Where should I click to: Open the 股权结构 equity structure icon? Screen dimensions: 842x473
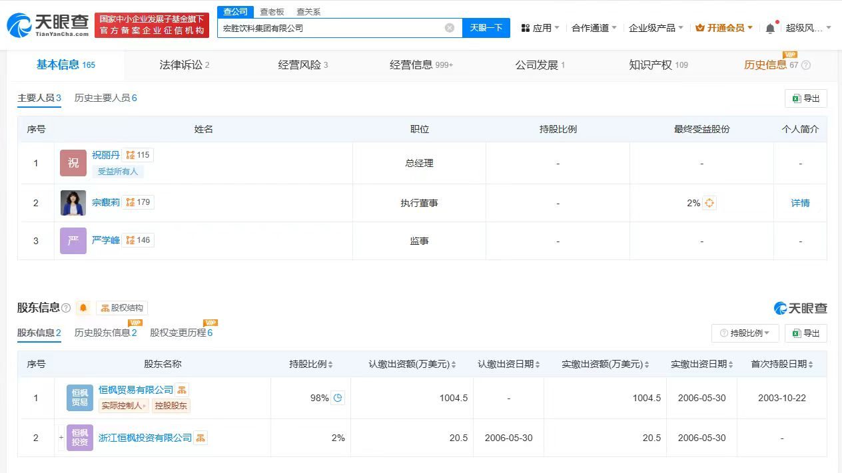121,307
